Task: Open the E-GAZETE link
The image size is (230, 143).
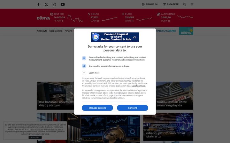Action: coord(171,4)
